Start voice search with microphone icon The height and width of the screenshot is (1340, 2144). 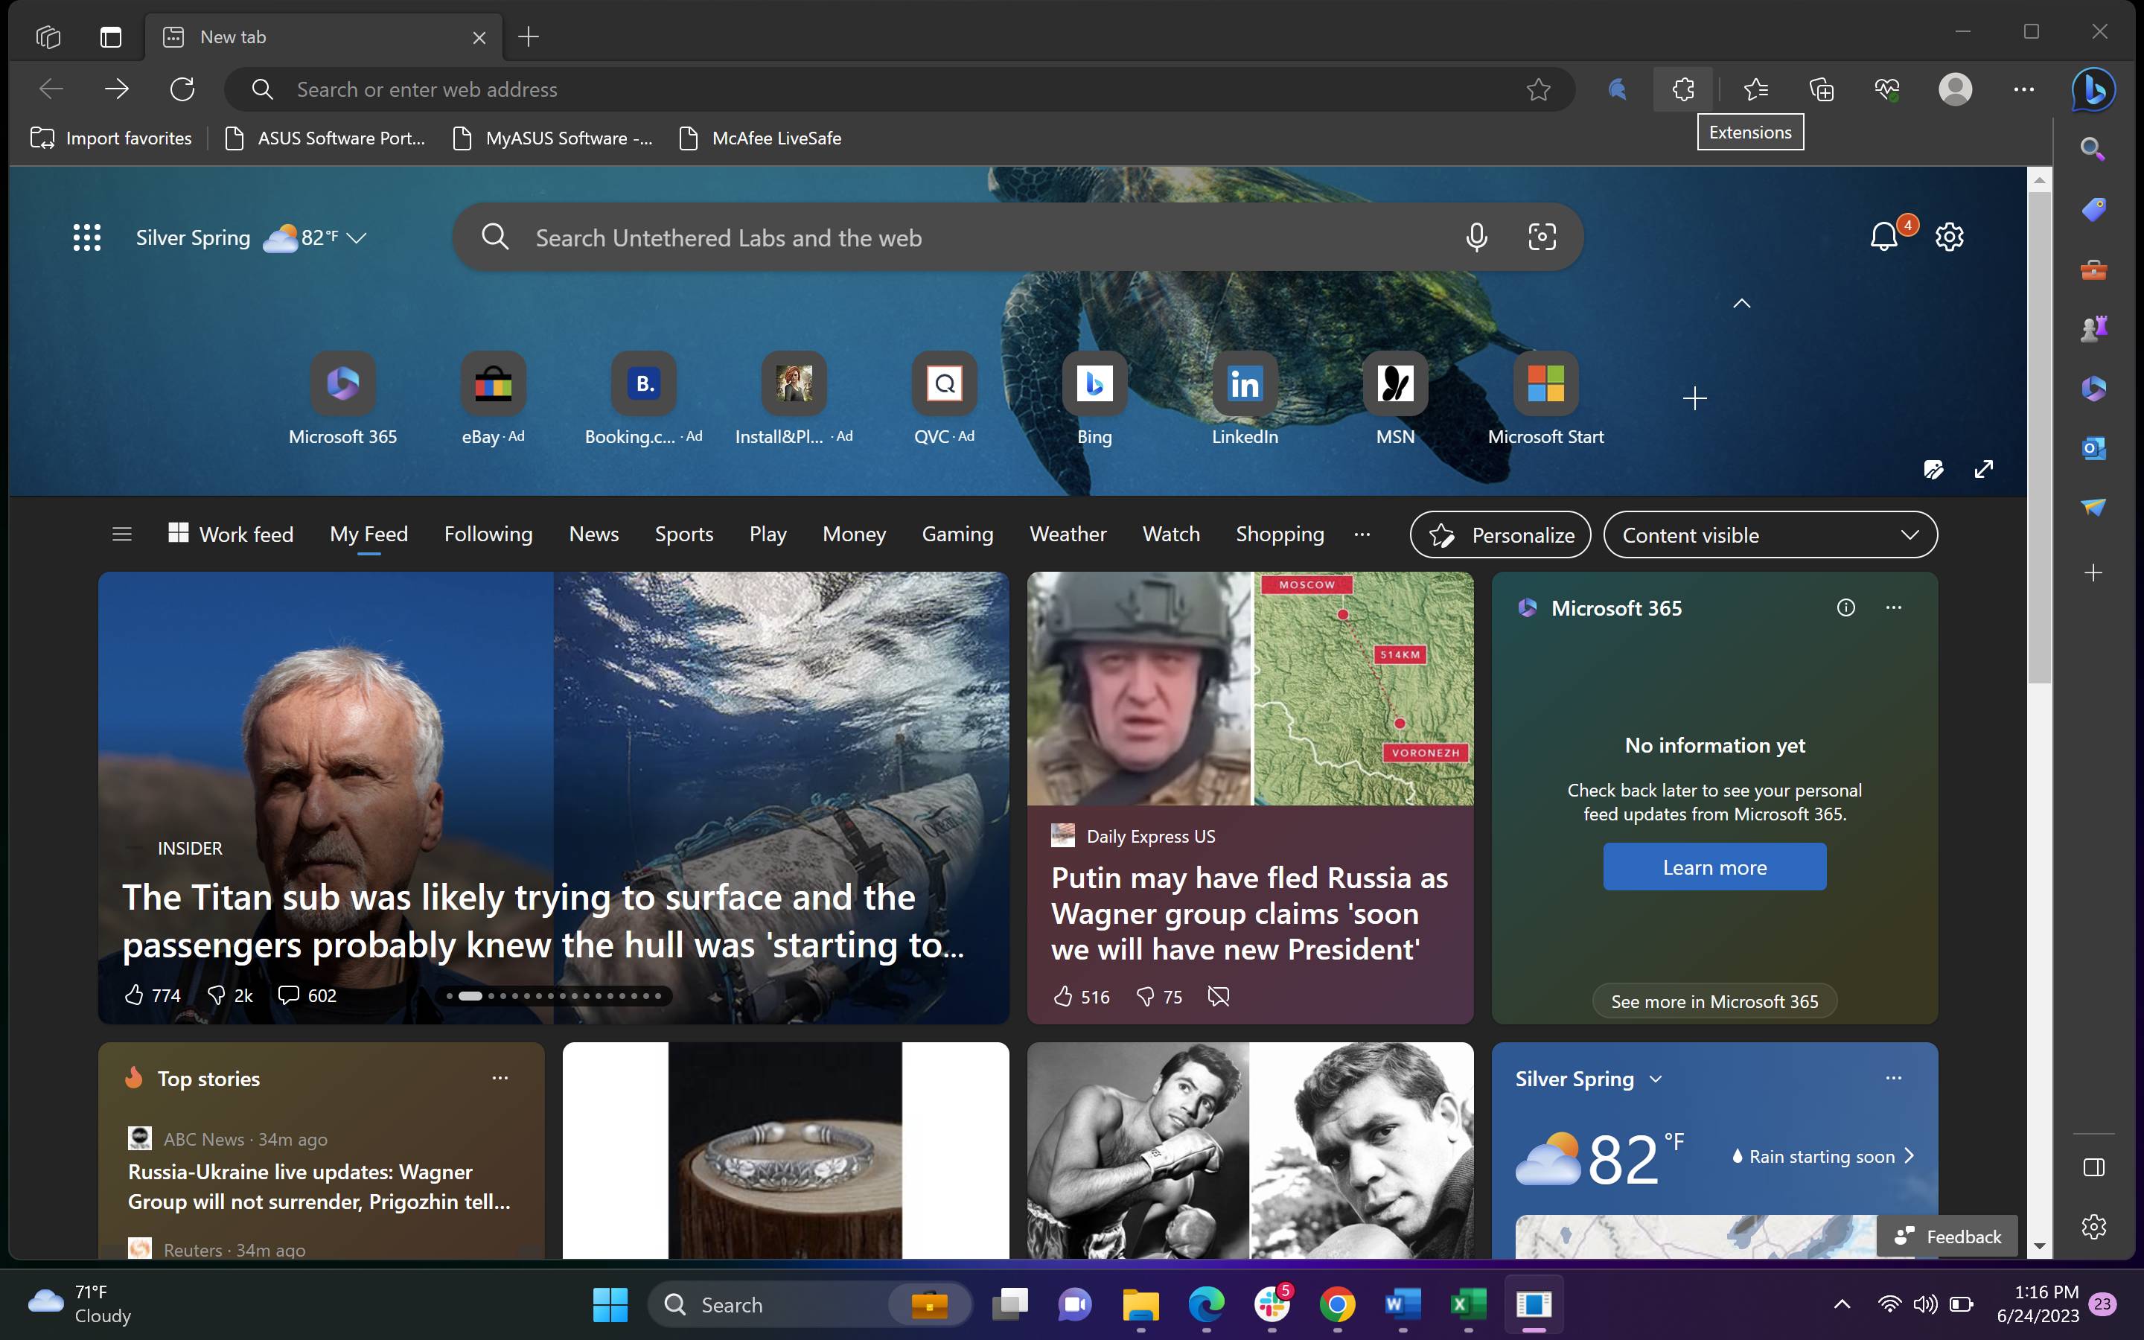point(1476,237)
